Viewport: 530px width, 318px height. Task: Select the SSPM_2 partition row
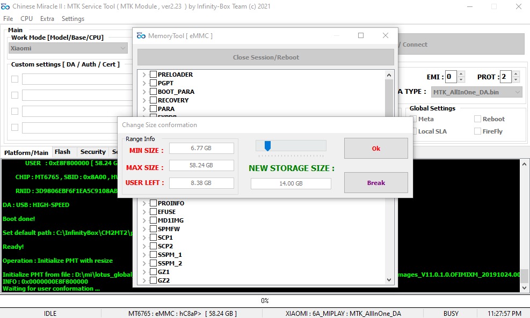click(170, 263)
